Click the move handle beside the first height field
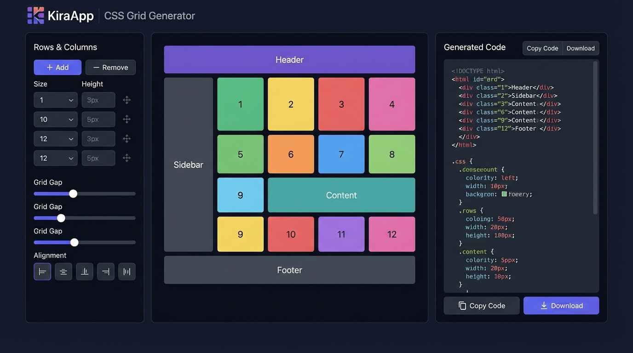This screenshot has height=353, width=633. click(x=127, y=100)
